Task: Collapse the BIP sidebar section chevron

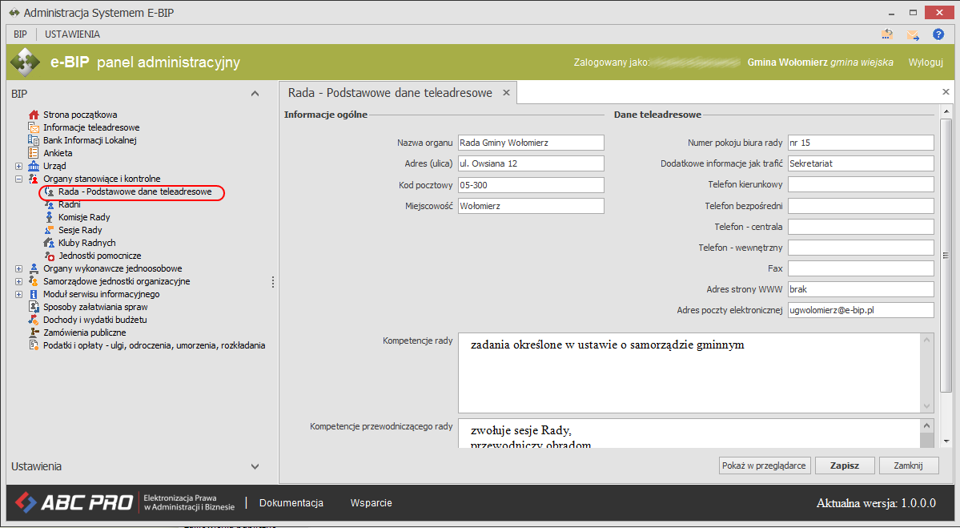Action: coord(255,94)
